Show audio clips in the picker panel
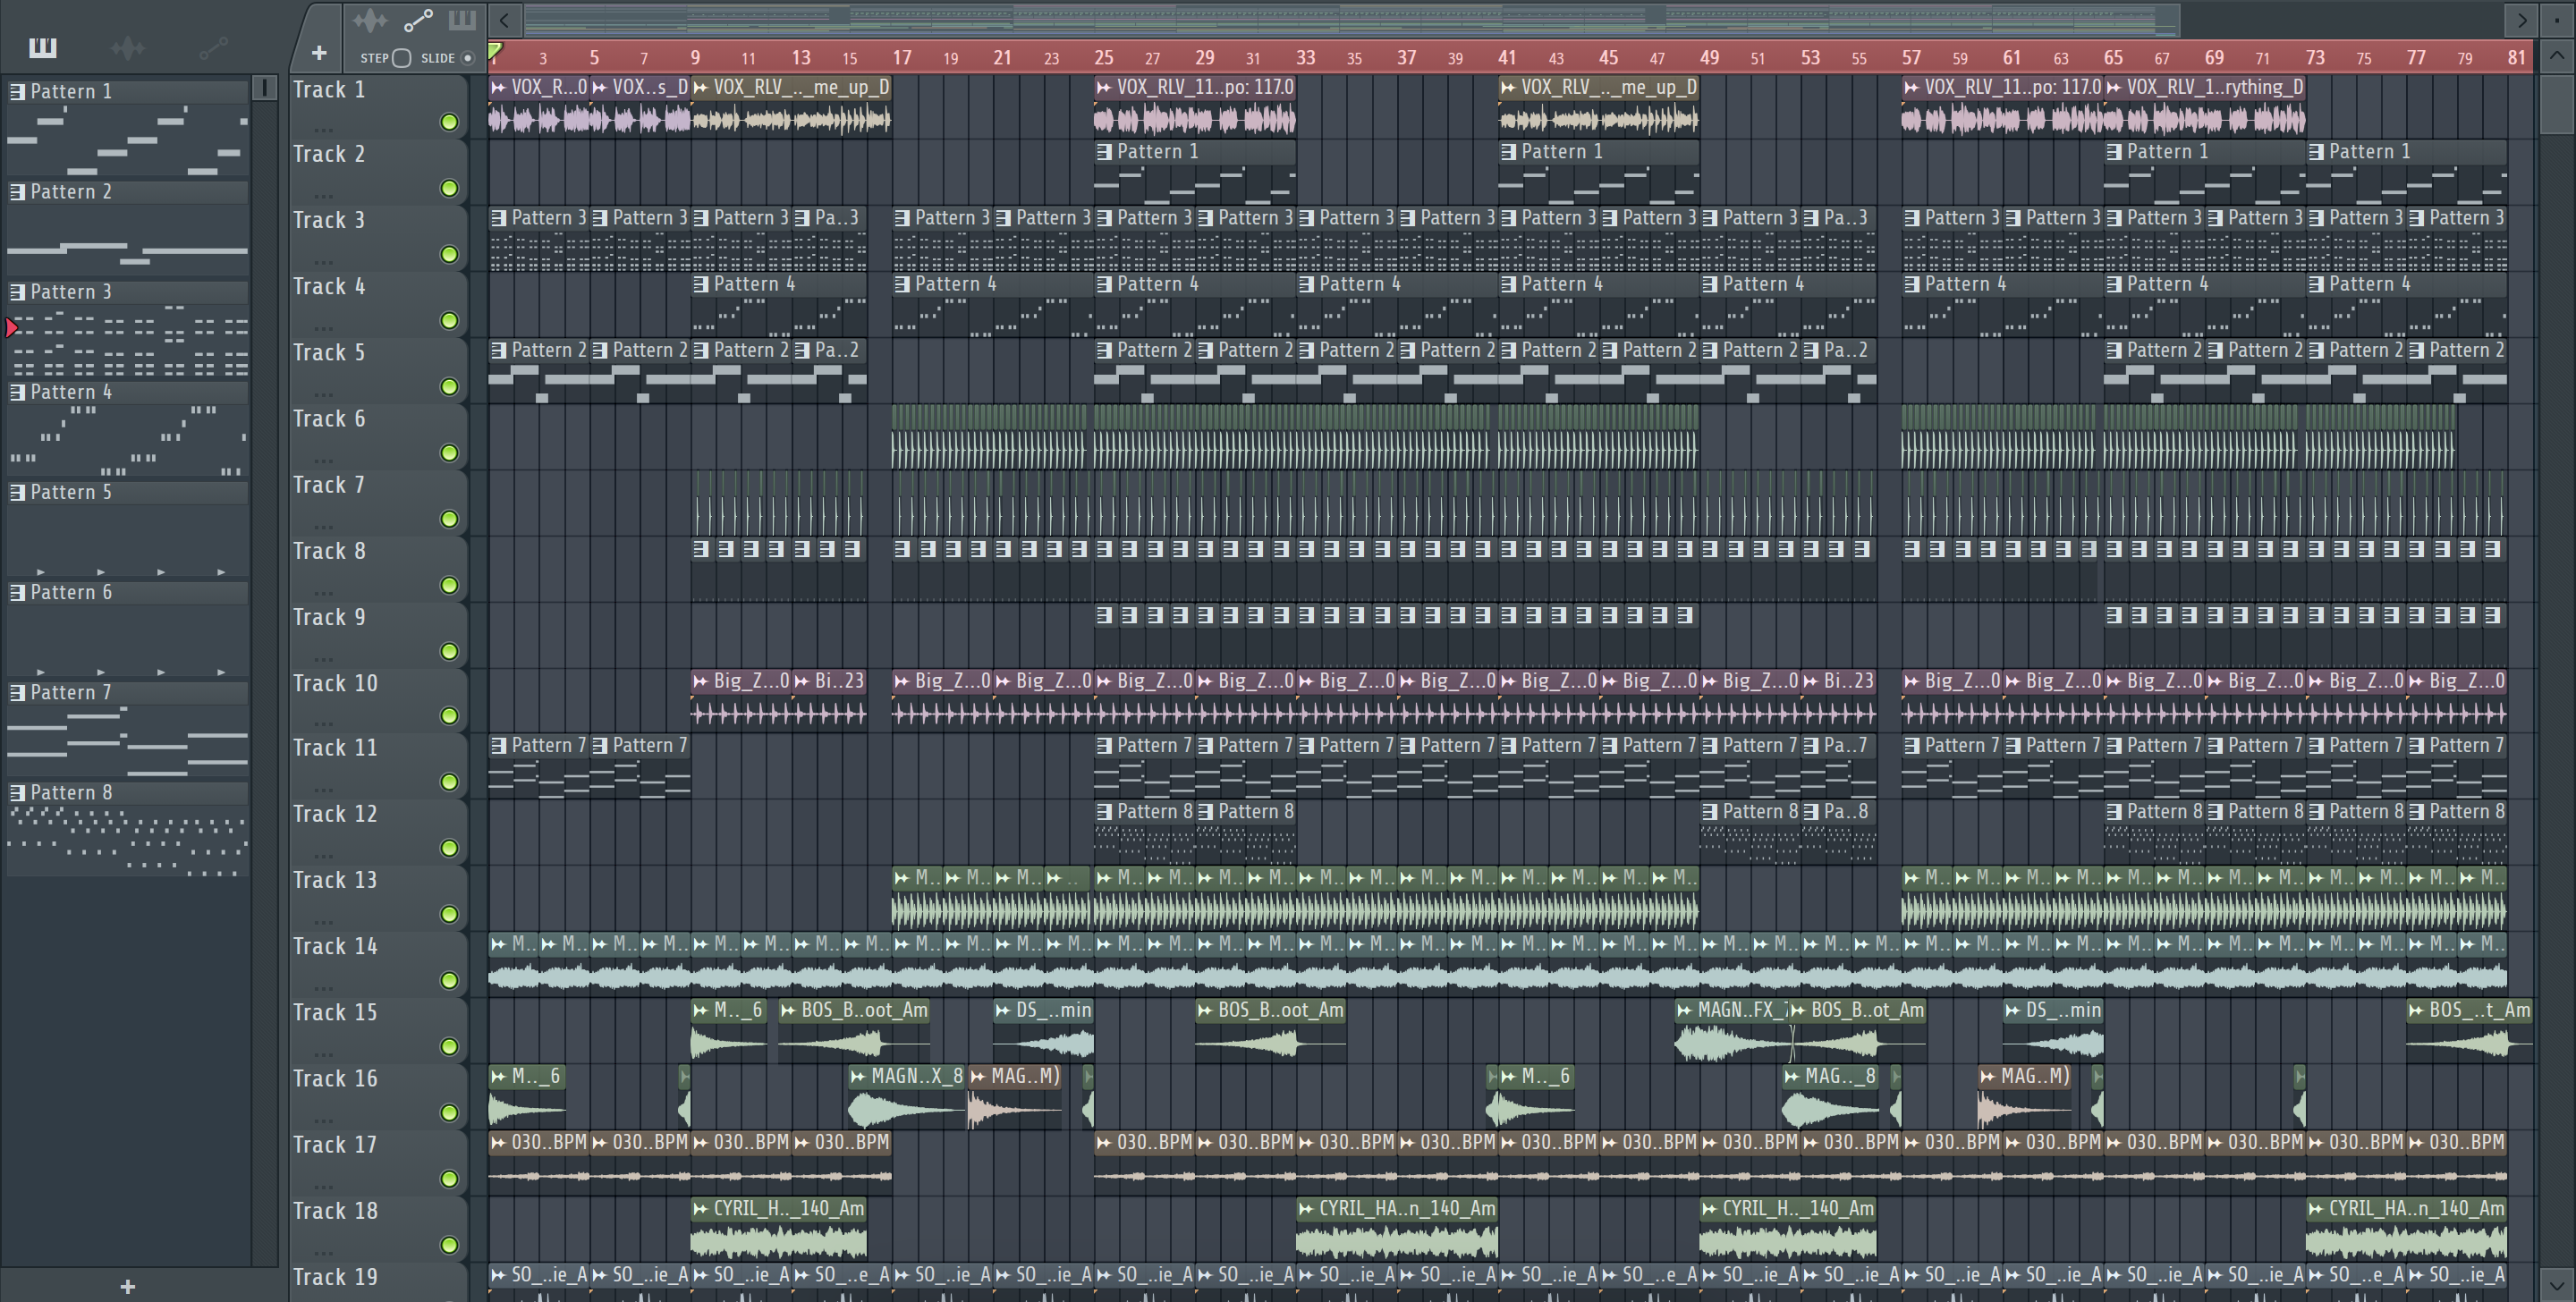This screenshot has width=2576, height=1302. pos(127,47)
